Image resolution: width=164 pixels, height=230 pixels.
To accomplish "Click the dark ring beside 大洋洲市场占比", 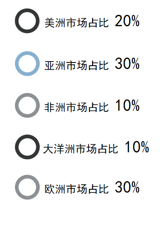I will (x=27, y=147).
